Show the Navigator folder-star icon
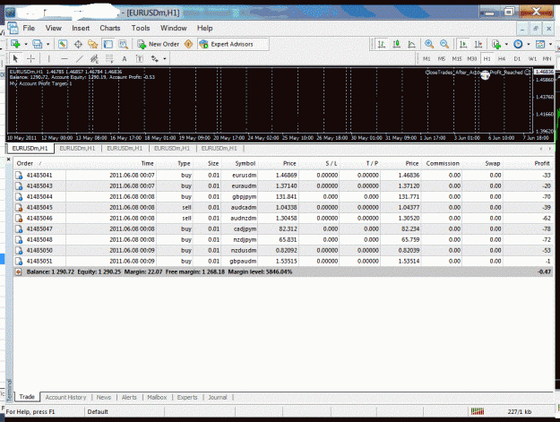The image size is (560, 422). pos(93,44)
